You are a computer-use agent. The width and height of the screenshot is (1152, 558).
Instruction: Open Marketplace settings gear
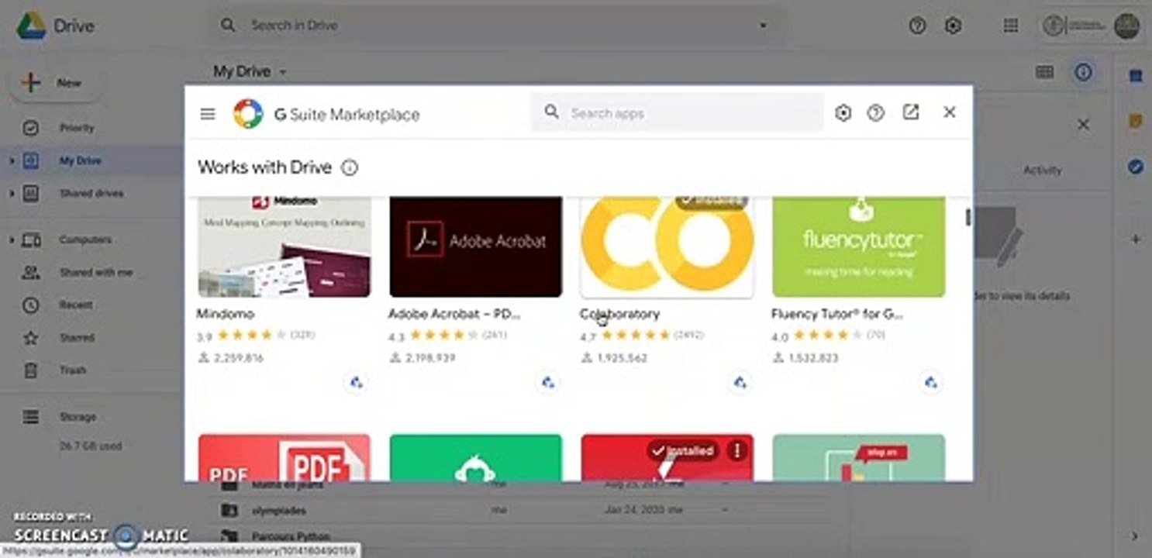843,113
